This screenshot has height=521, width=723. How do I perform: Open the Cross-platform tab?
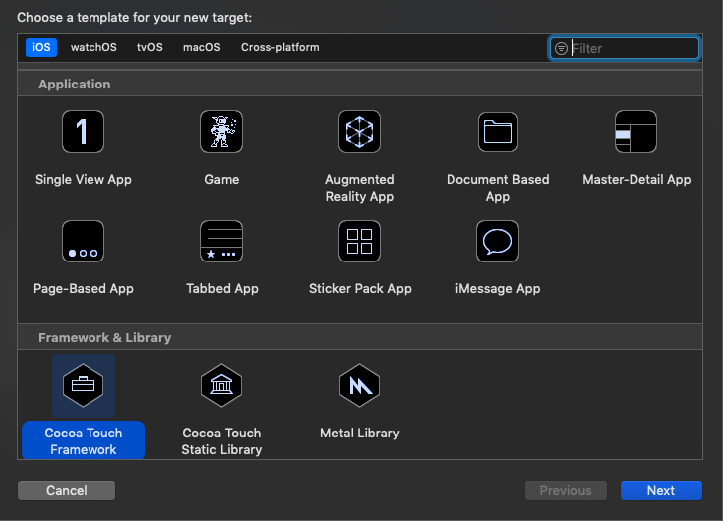tap(279, 47)
